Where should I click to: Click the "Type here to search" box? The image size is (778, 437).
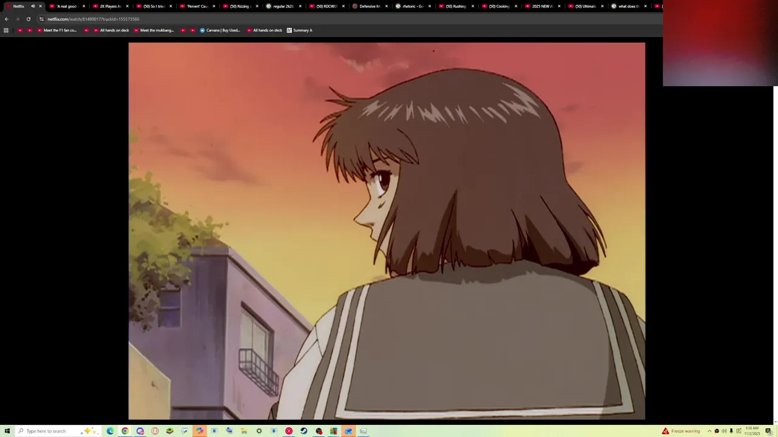point(58,431)
